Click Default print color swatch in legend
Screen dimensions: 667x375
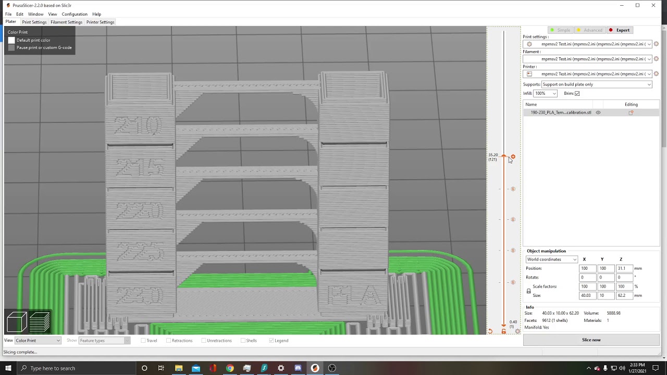point(11,40)
